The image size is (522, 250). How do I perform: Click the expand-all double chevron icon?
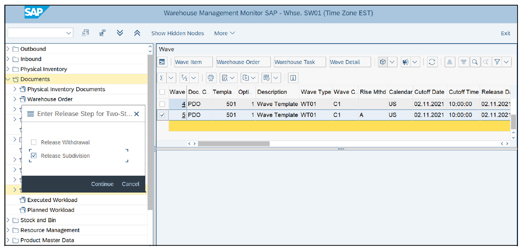[120, 33]
